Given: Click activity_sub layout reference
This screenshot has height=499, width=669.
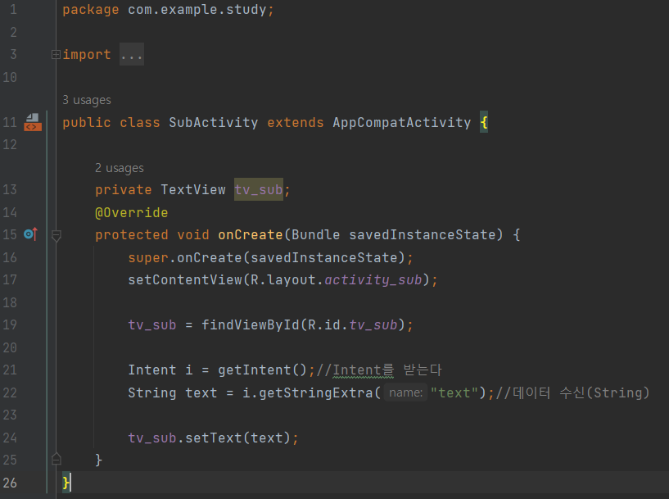Looking at the screenshot, I should (373, 280).
